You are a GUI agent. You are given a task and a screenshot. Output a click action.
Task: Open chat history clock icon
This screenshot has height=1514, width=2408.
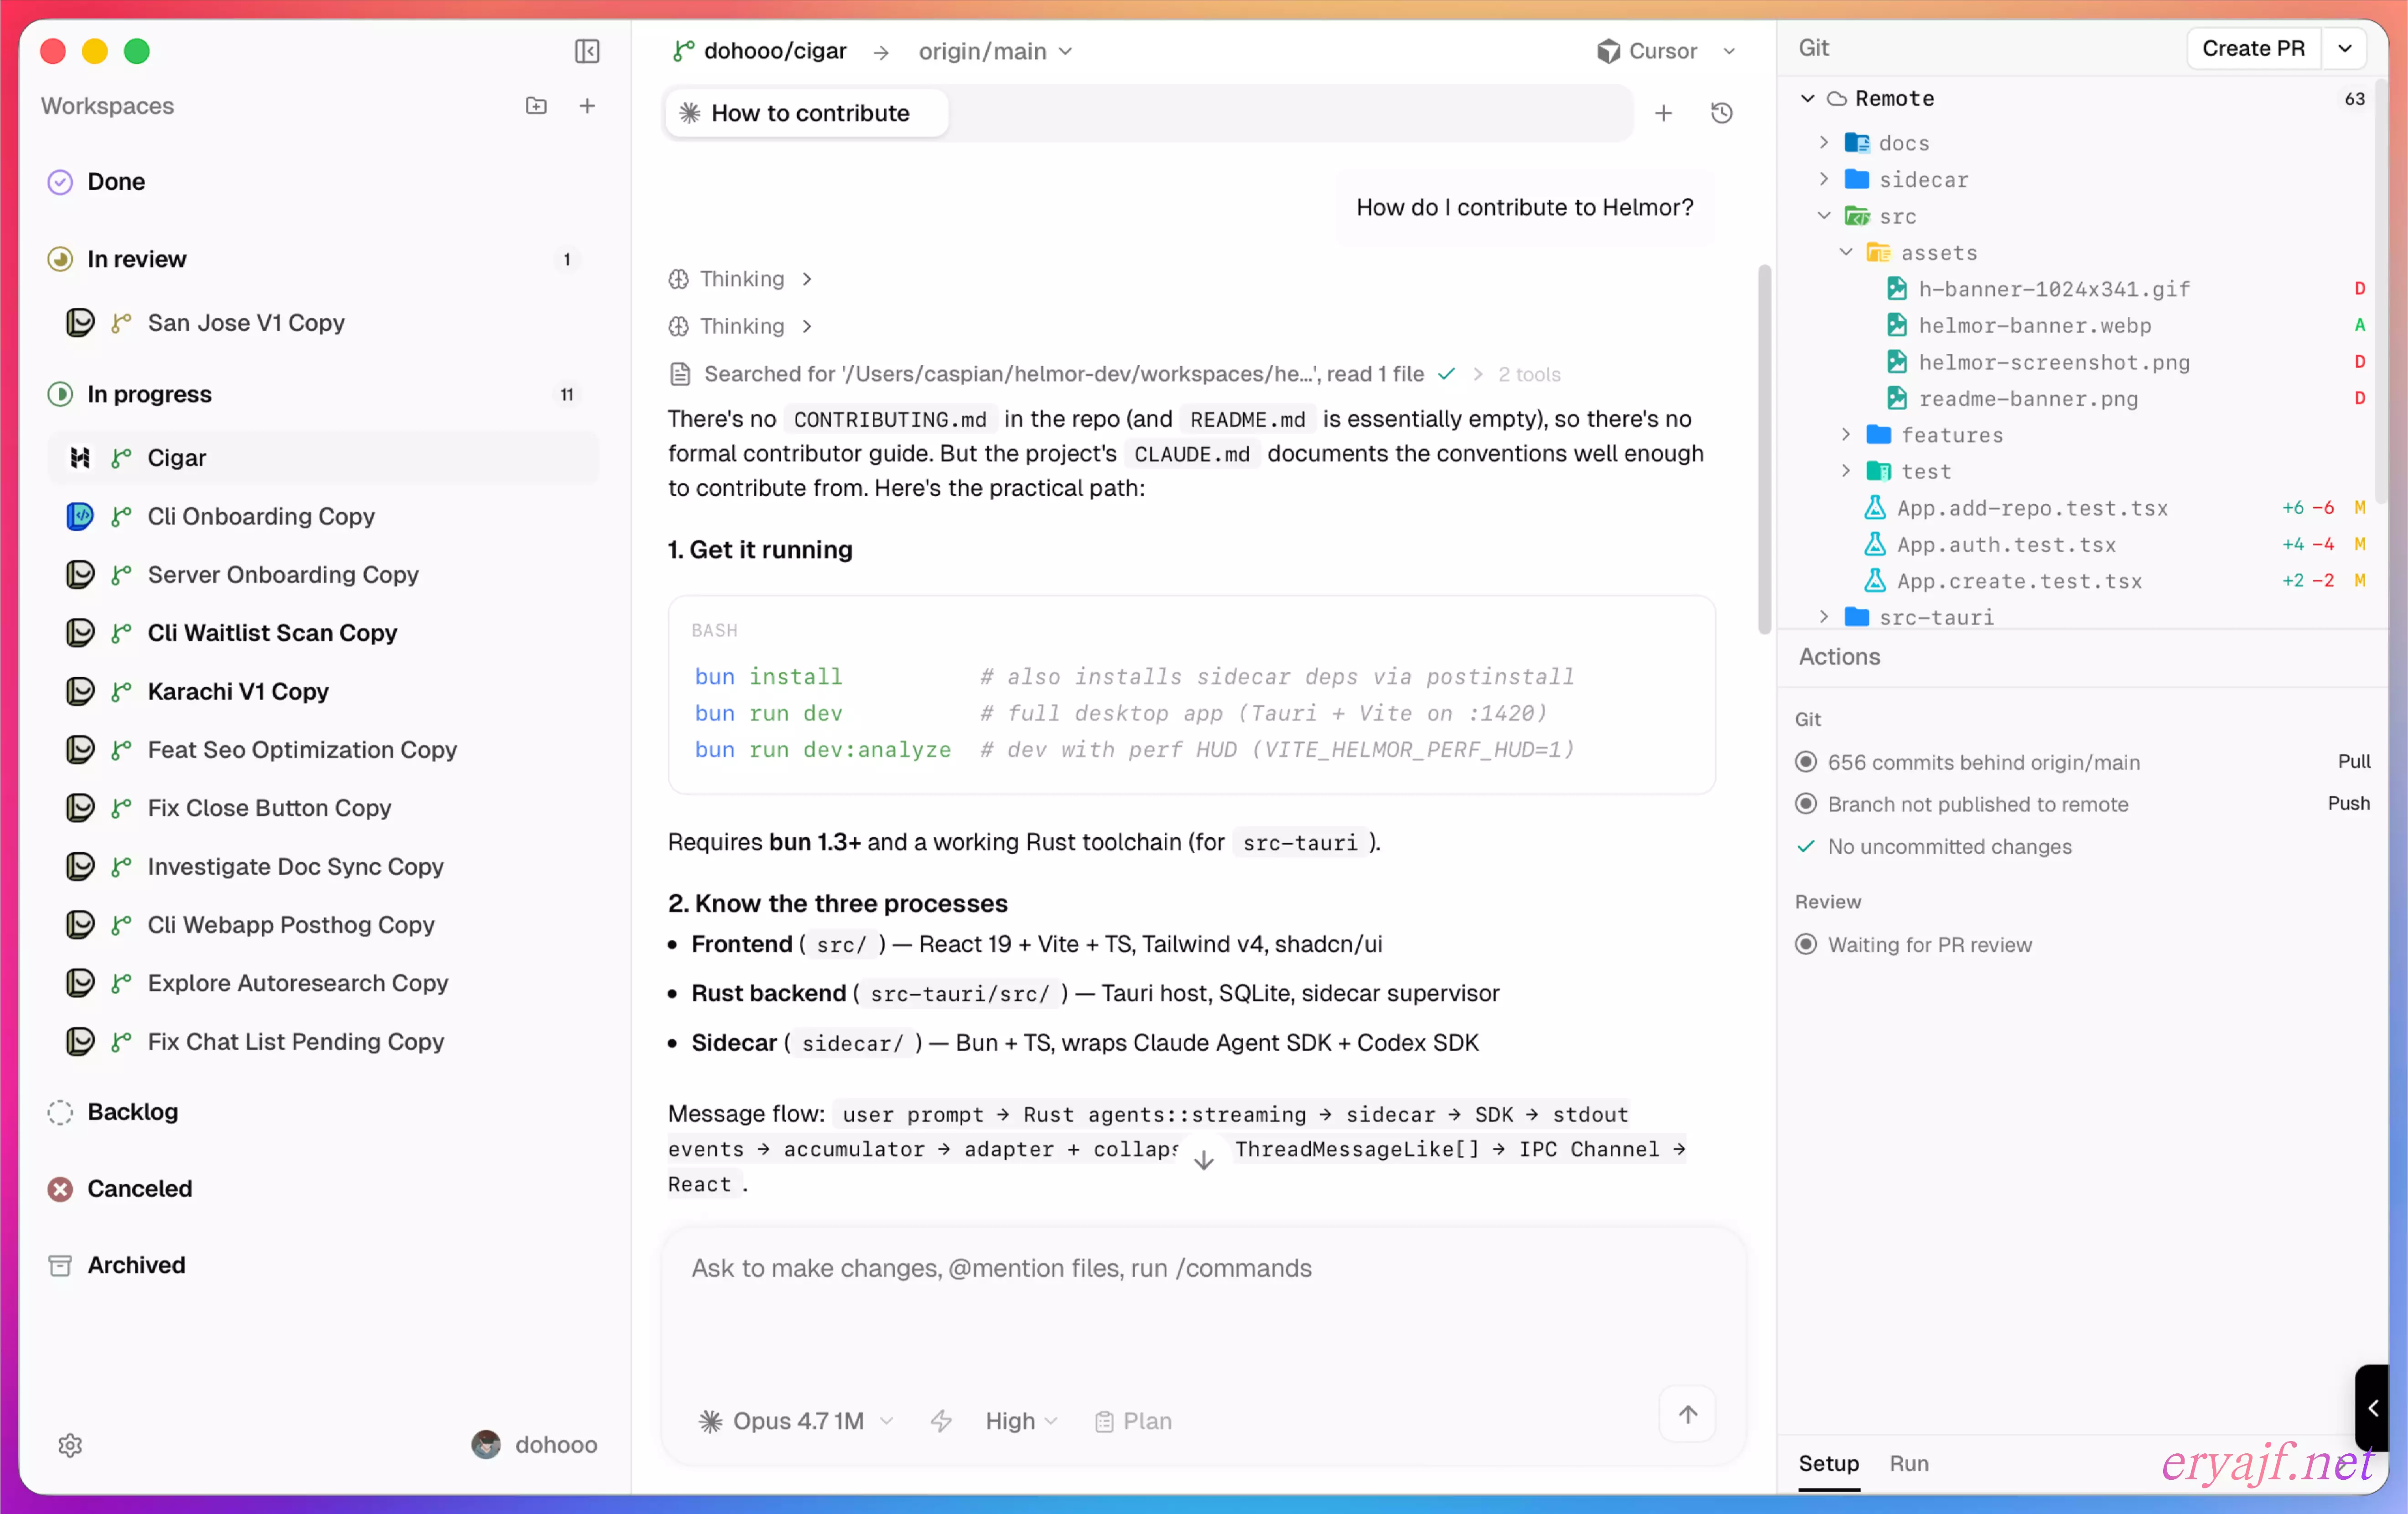coord(1721,113)
